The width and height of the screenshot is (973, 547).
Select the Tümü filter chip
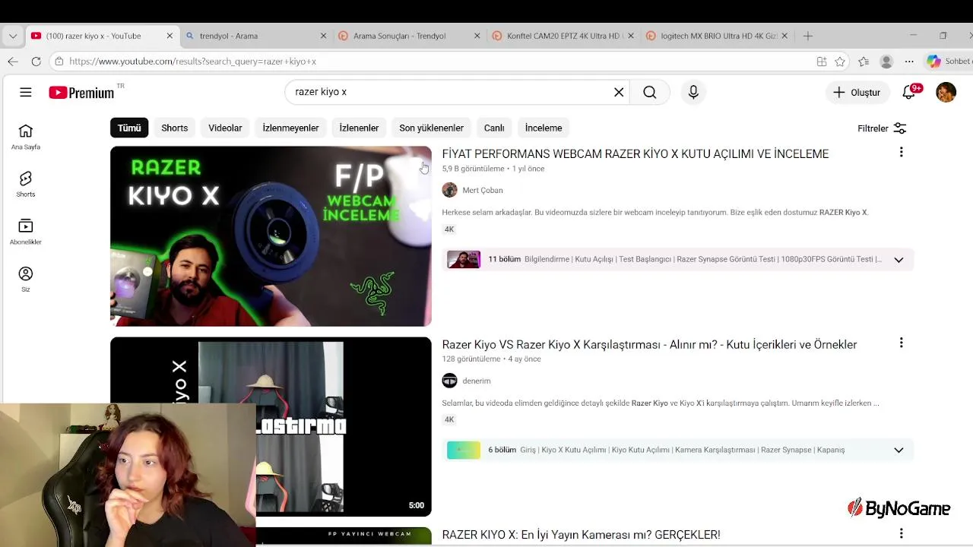[x=129, y=128]
